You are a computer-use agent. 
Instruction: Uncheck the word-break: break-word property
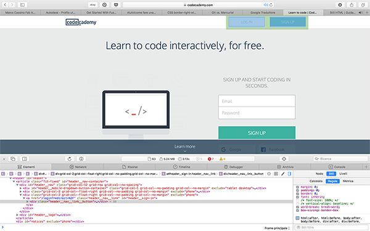coord(297,207)
